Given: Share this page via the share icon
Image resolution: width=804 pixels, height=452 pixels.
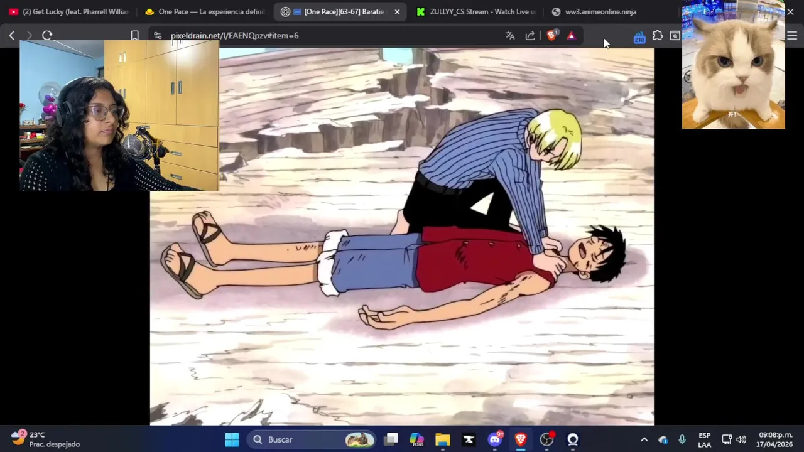Looking at the screenshot, I should [530, 36].
